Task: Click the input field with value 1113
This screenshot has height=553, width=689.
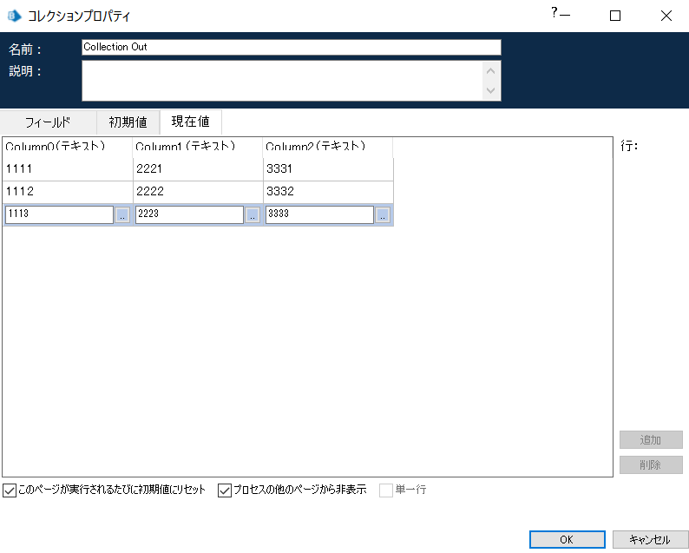Action: tap(59, 215)
